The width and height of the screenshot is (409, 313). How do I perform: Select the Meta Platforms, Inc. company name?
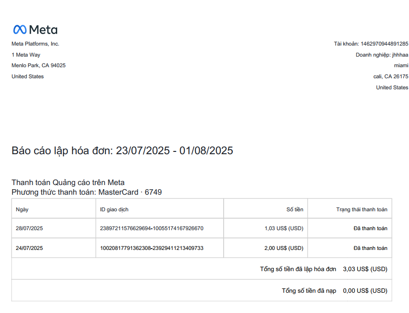tap(35, 44)
